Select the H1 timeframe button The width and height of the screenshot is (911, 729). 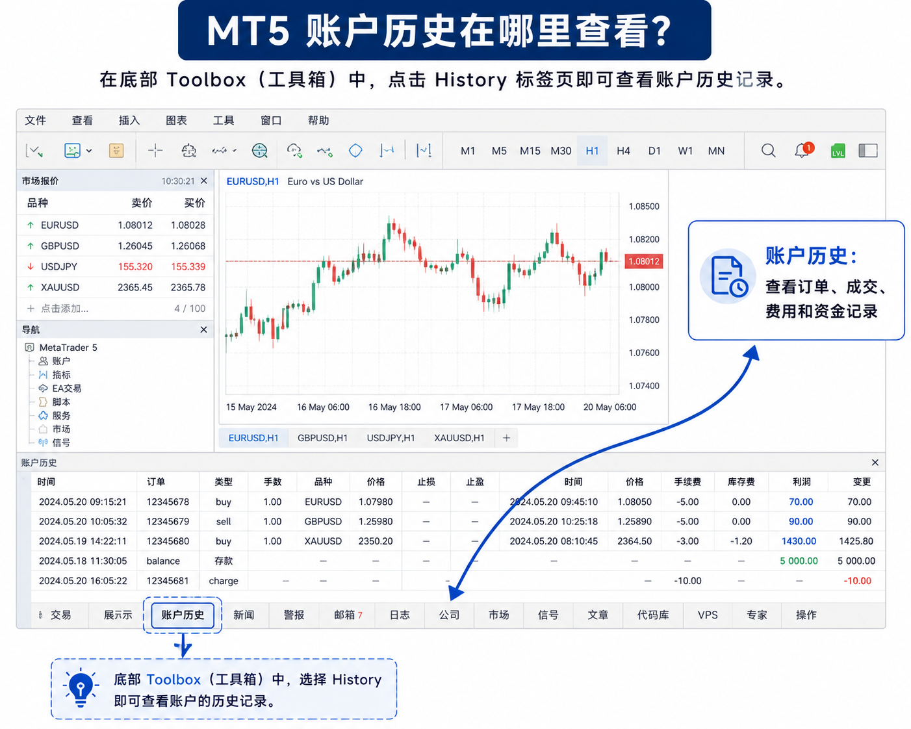pyautogui.click(x=592, y=151)
